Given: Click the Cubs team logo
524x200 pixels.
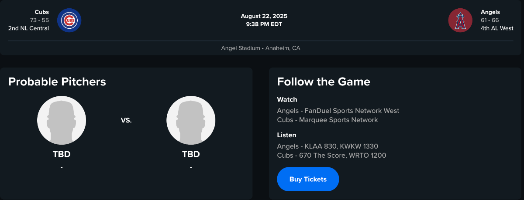Looking at the screenshot, I should 69,20.
